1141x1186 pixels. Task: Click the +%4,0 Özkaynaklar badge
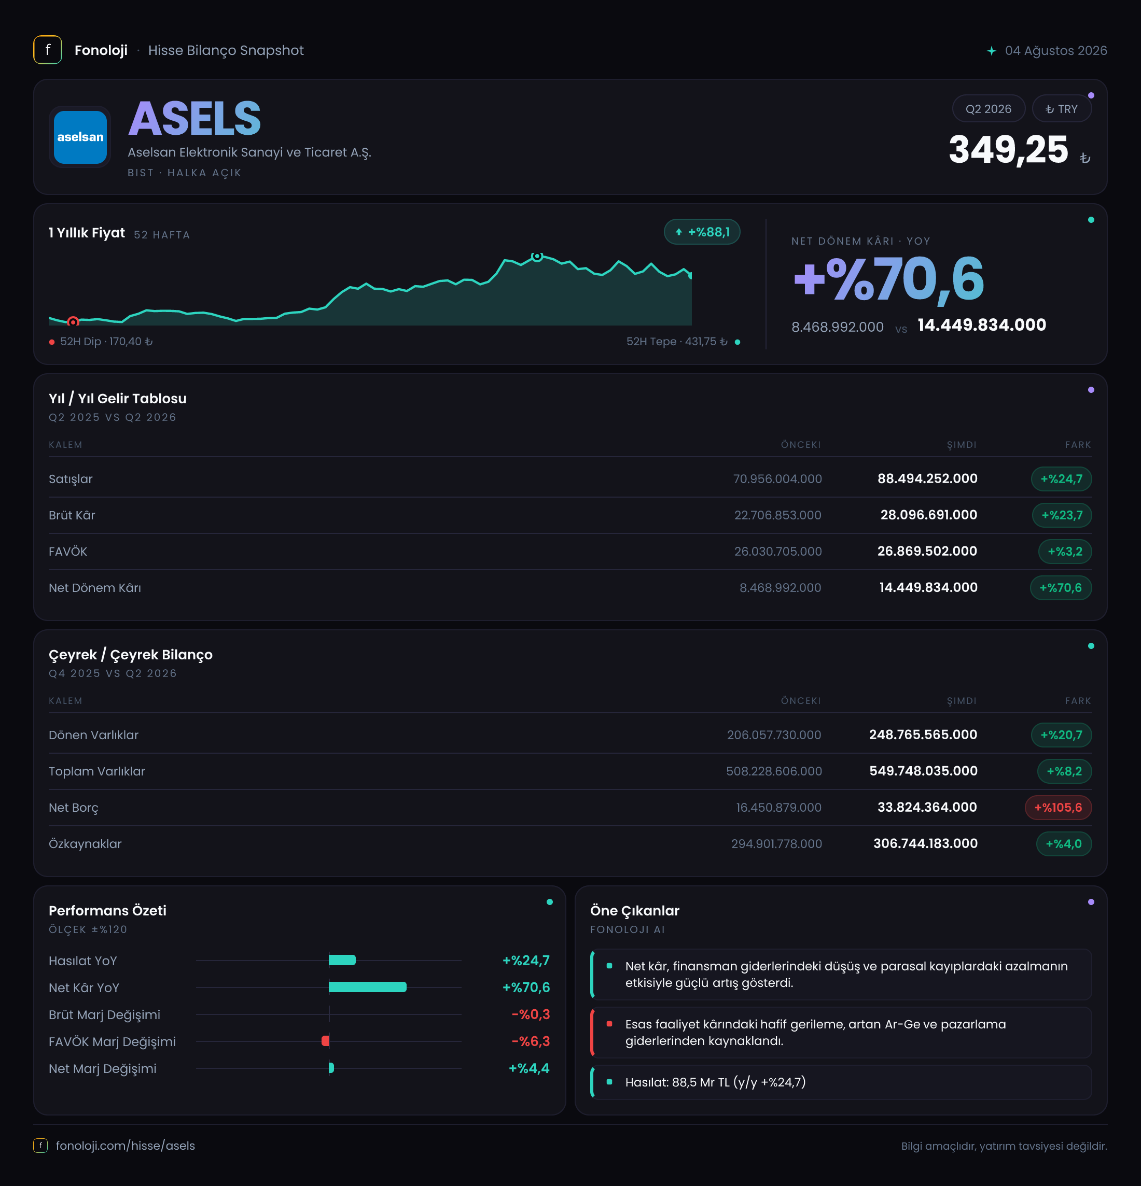click(1064, 843)
